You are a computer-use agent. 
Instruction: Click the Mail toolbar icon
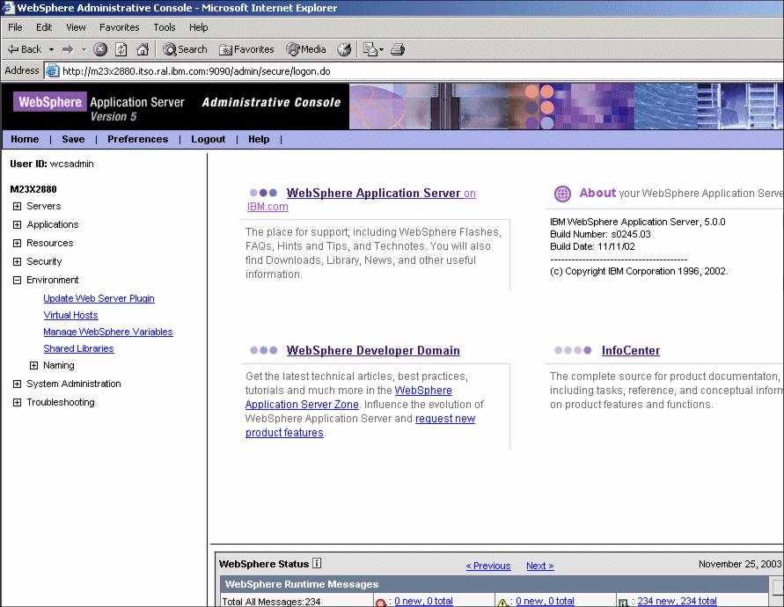click(370, 49)
